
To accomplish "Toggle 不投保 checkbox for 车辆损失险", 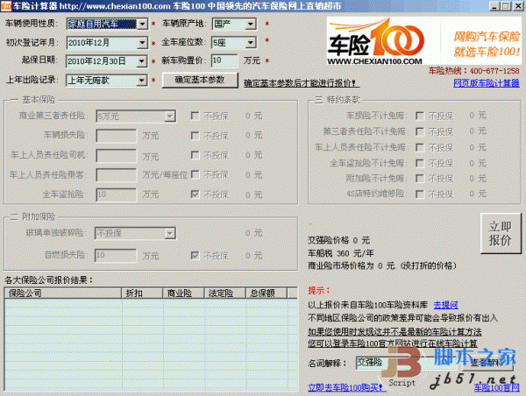I will [x=195, y=136].
